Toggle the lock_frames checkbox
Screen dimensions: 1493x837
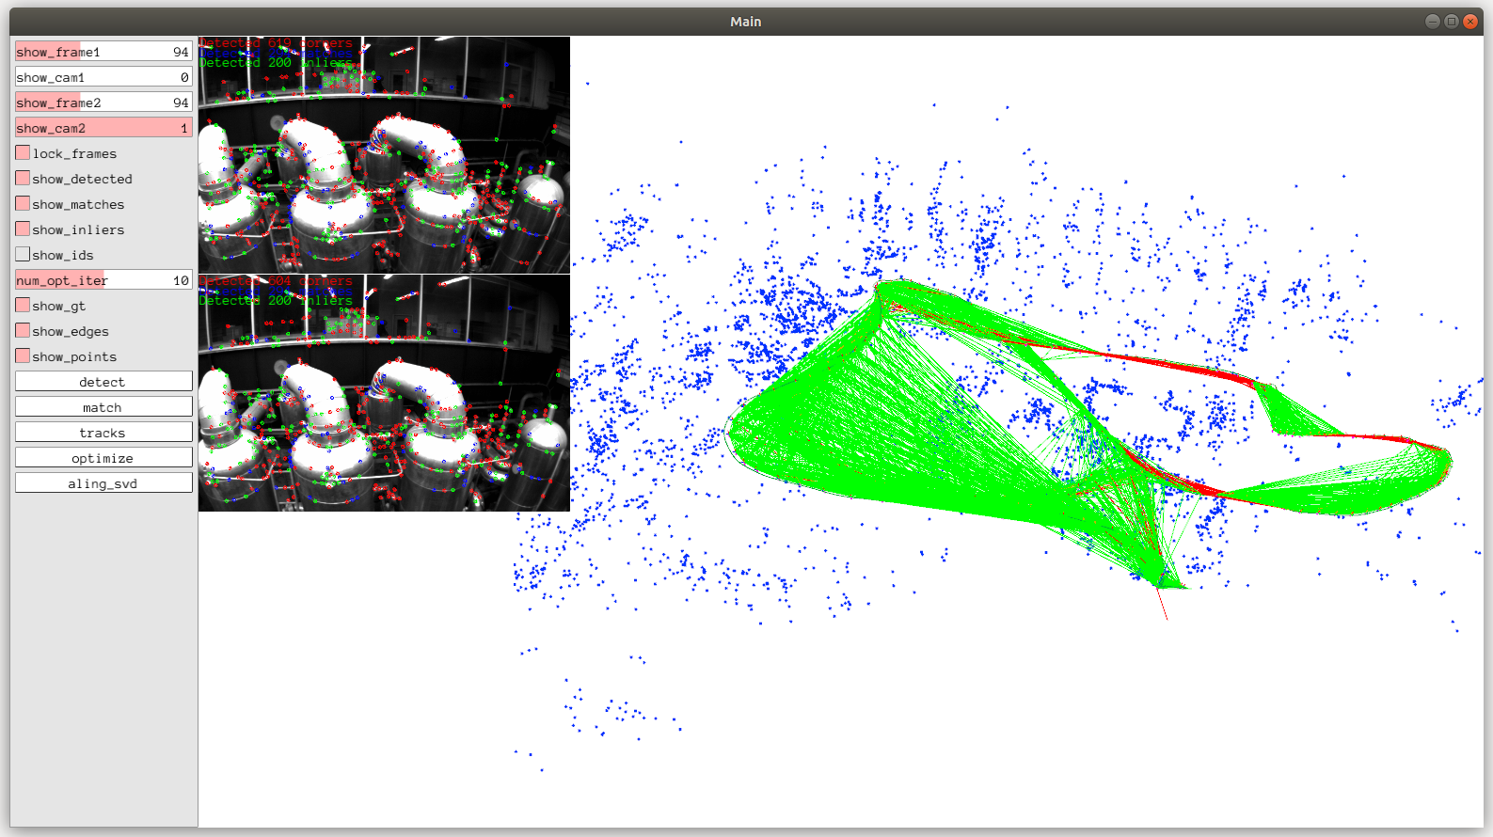[x=23, y=153]
